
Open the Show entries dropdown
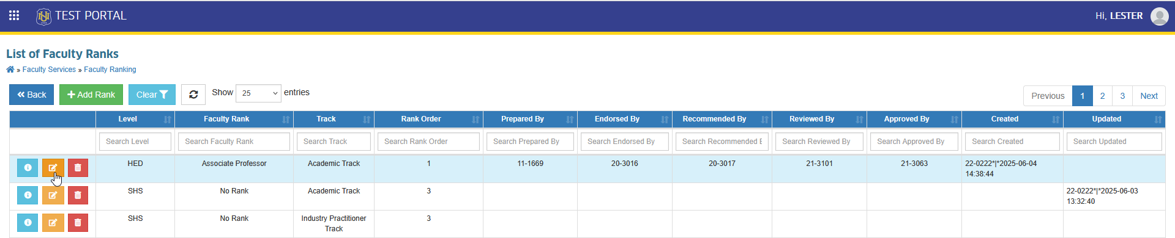258,93
